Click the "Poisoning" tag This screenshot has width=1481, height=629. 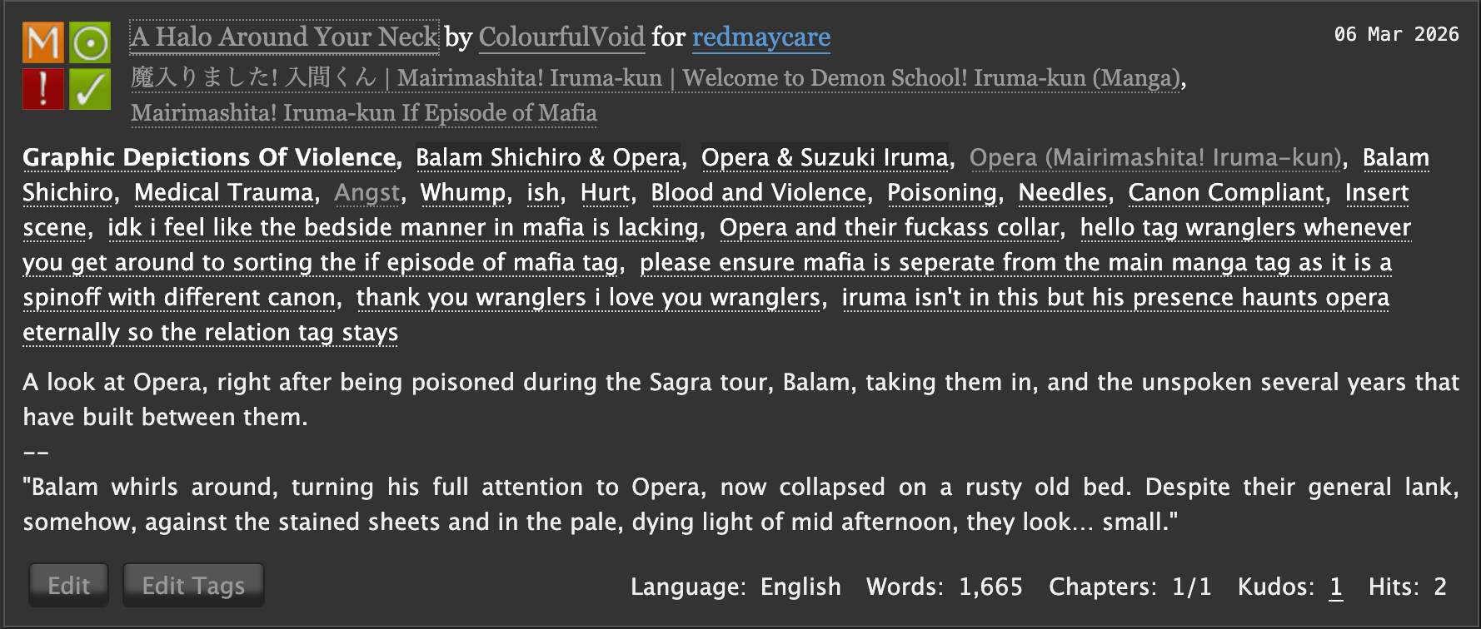click(941, 192)
